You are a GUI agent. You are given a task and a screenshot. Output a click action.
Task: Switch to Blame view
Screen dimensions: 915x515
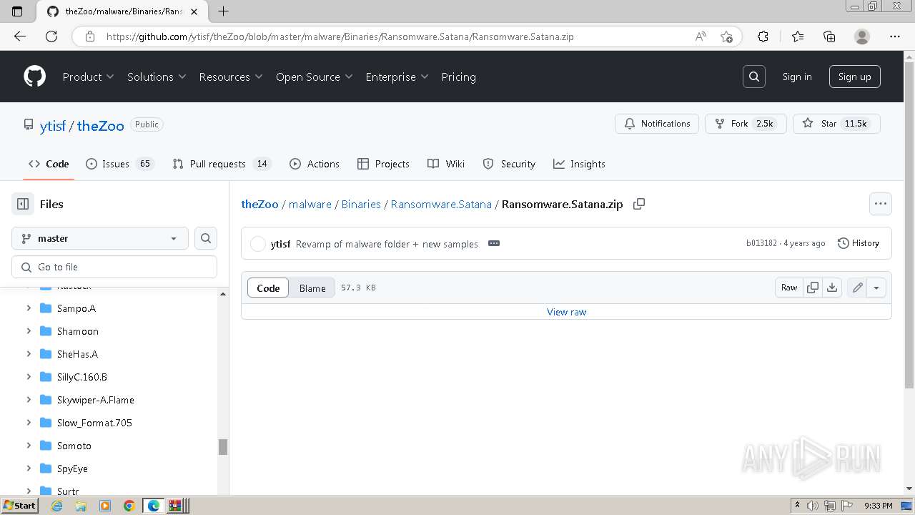(x=312, y=288)
